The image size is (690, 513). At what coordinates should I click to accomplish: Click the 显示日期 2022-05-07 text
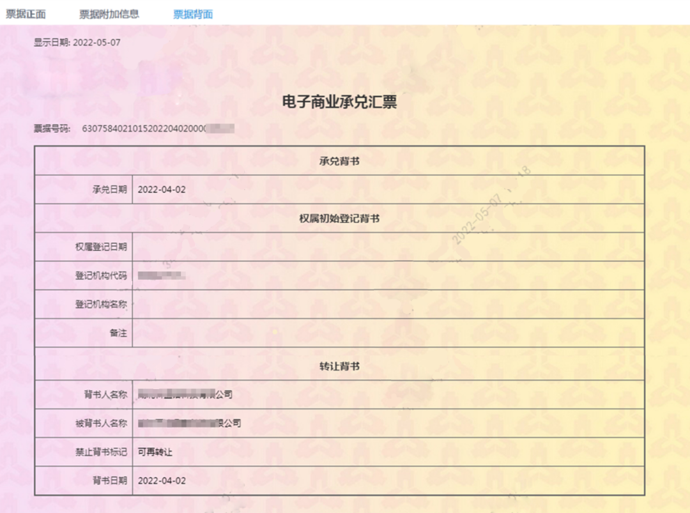point(77,43)
